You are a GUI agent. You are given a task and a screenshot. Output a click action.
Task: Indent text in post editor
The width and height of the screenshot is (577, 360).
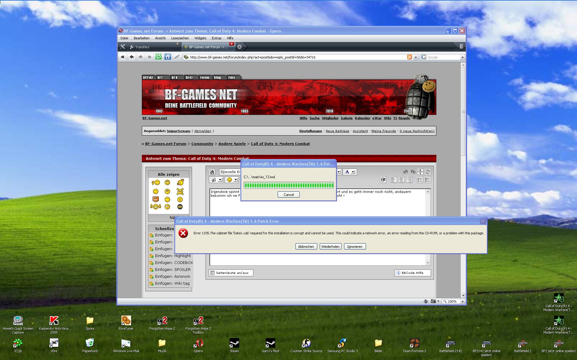(383, 180)
